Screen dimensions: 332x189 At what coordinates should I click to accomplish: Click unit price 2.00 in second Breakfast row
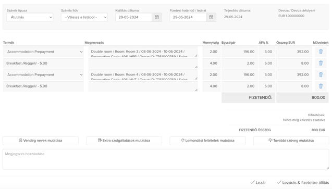point(239,86)
